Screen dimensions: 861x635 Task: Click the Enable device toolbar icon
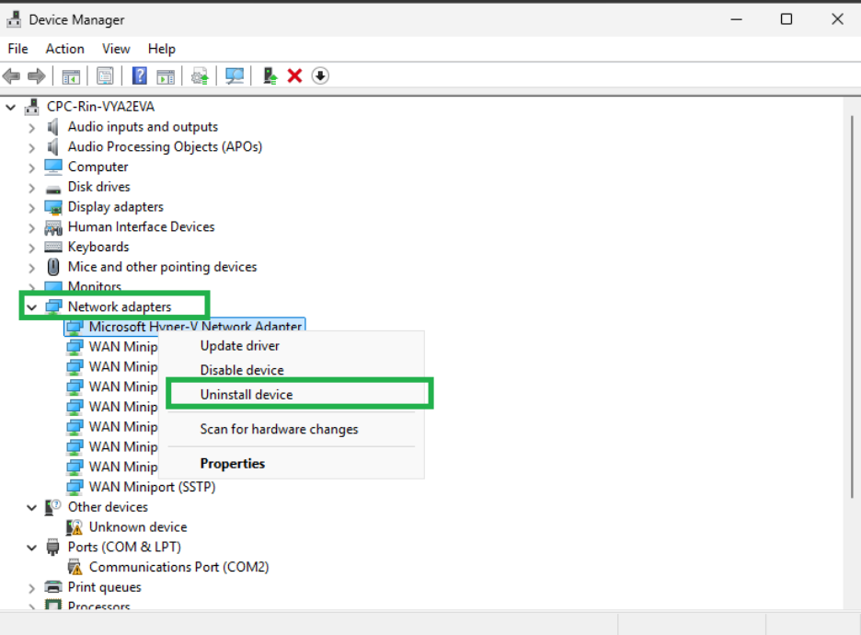[x=270, y=75]
